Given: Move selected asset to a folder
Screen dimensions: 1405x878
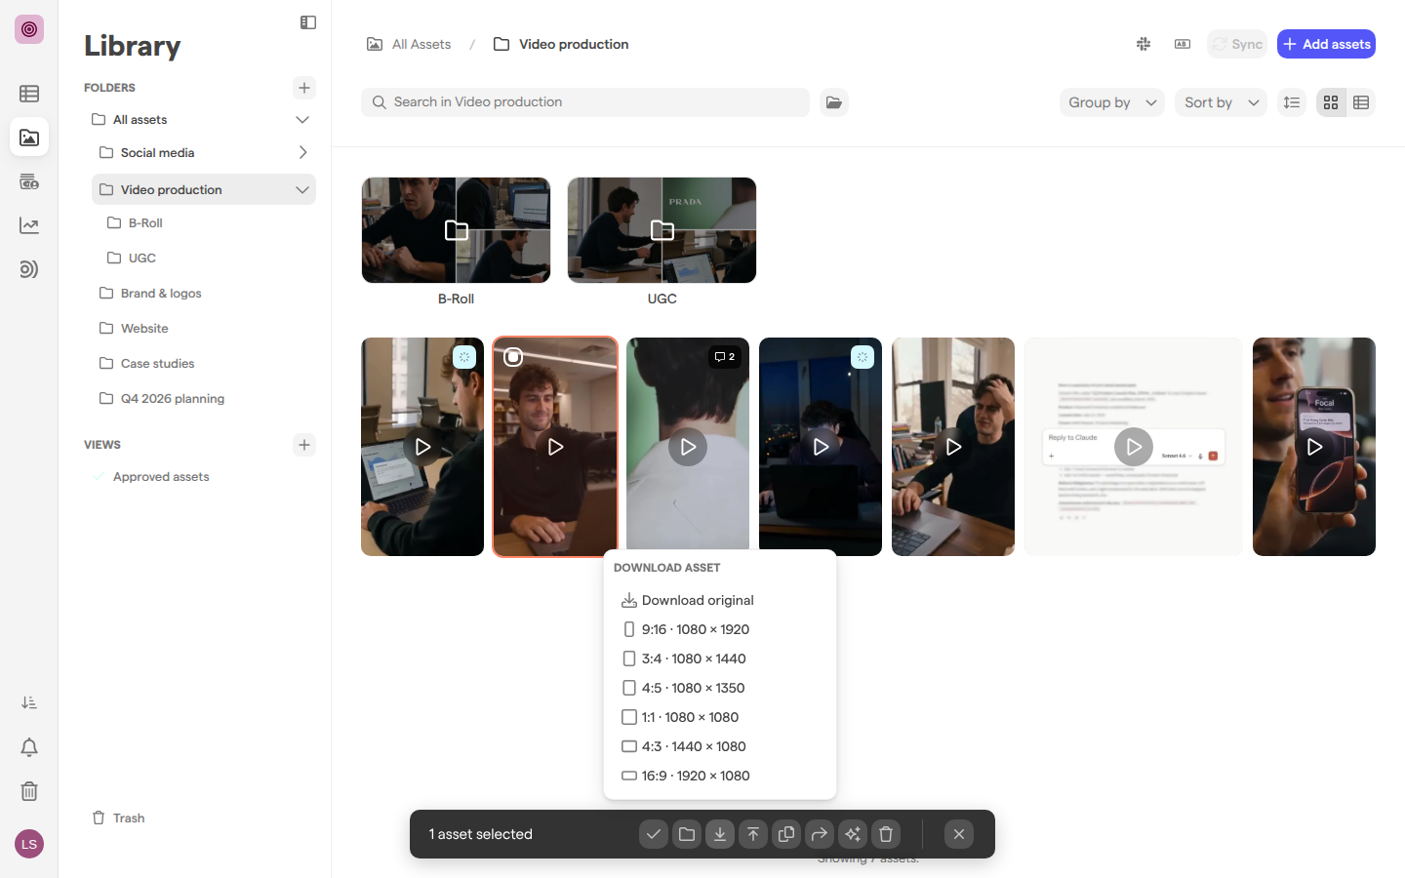Looking at the screenshot, I should click(x=687, y=834).
